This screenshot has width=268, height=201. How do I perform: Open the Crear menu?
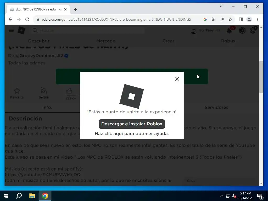click(x=168, y=41)
